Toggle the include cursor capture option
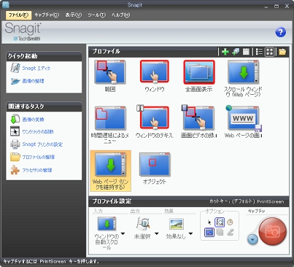Viewport: 294px width, 267px height. point(209,222)
